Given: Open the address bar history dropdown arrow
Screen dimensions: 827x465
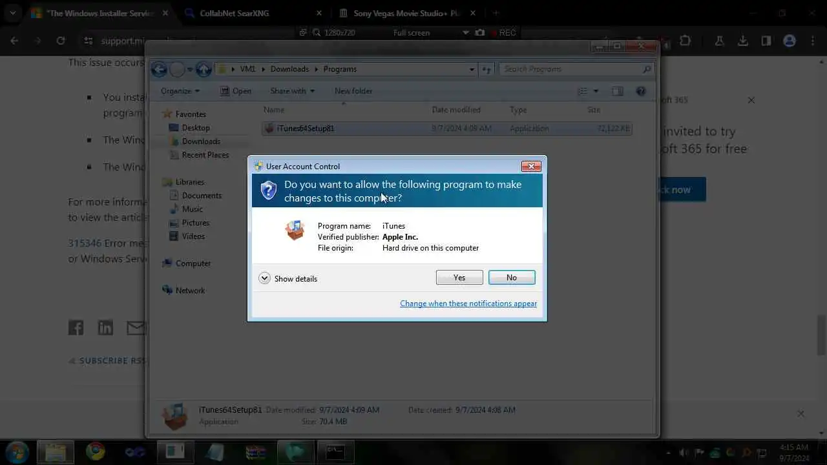Looking at the screenshot, I should coord(472,69).
